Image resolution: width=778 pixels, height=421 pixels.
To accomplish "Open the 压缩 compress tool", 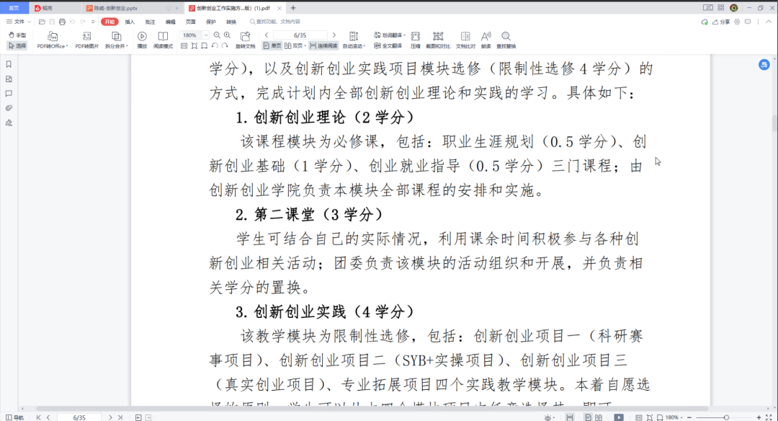I will 416,40.
